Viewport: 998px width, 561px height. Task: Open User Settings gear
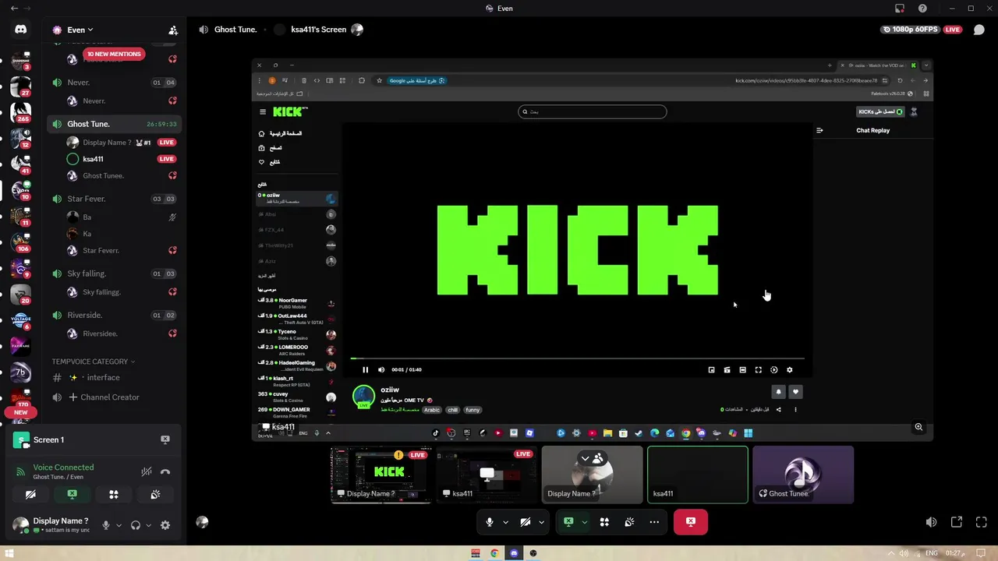[165, 525]
